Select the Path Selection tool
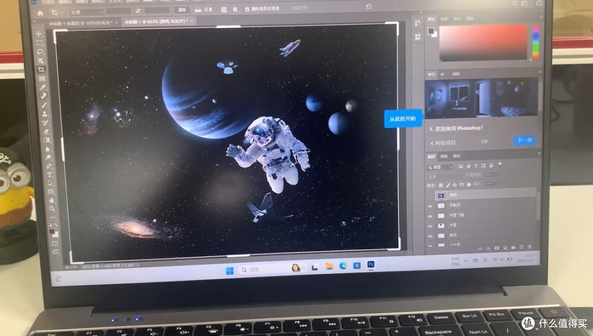Screen dimensions: 593x336 [50, 184]
